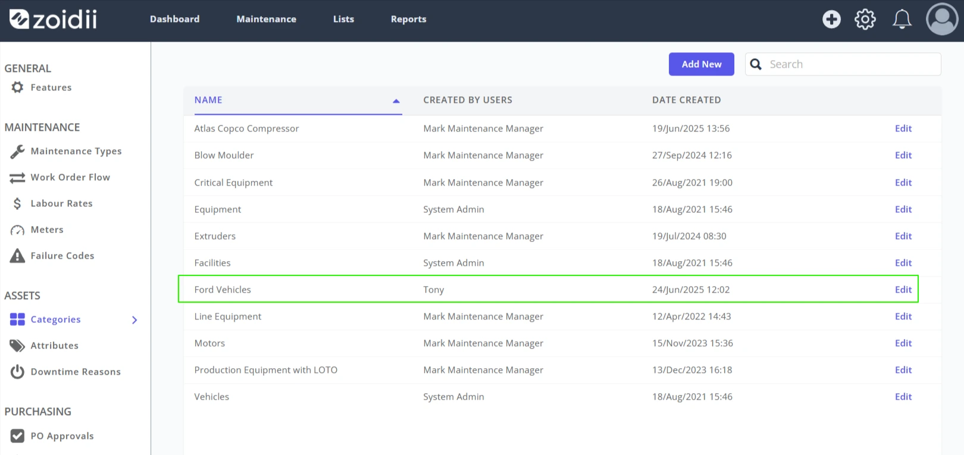The height and width of the screenshot is (455, 964).
Task: Click the Critical Equipment name cell
Action: click(233, 183)
